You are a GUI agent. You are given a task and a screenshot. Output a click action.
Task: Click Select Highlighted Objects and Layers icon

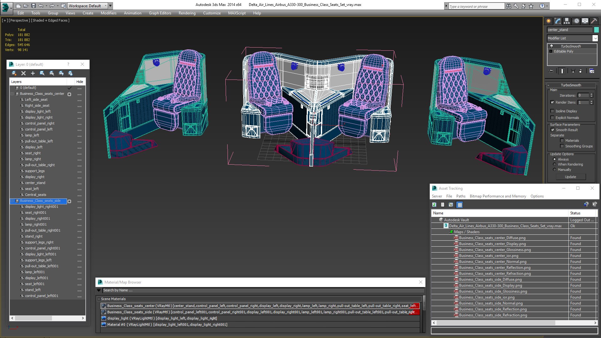pos(42,73)
